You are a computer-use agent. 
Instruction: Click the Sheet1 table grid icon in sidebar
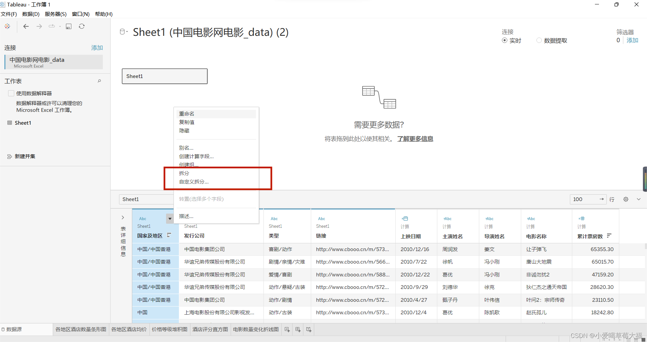[9, 123]
